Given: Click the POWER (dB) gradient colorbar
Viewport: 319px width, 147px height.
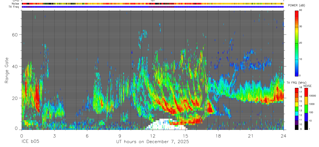Looking at the screenshot, I should 296,43.
